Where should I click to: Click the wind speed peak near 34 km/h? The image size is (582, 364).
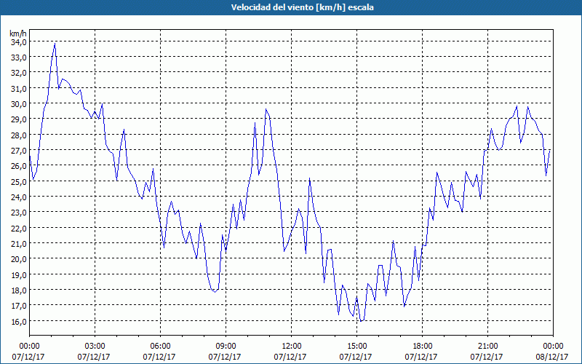pyautogui.click(x=55, y=44)
